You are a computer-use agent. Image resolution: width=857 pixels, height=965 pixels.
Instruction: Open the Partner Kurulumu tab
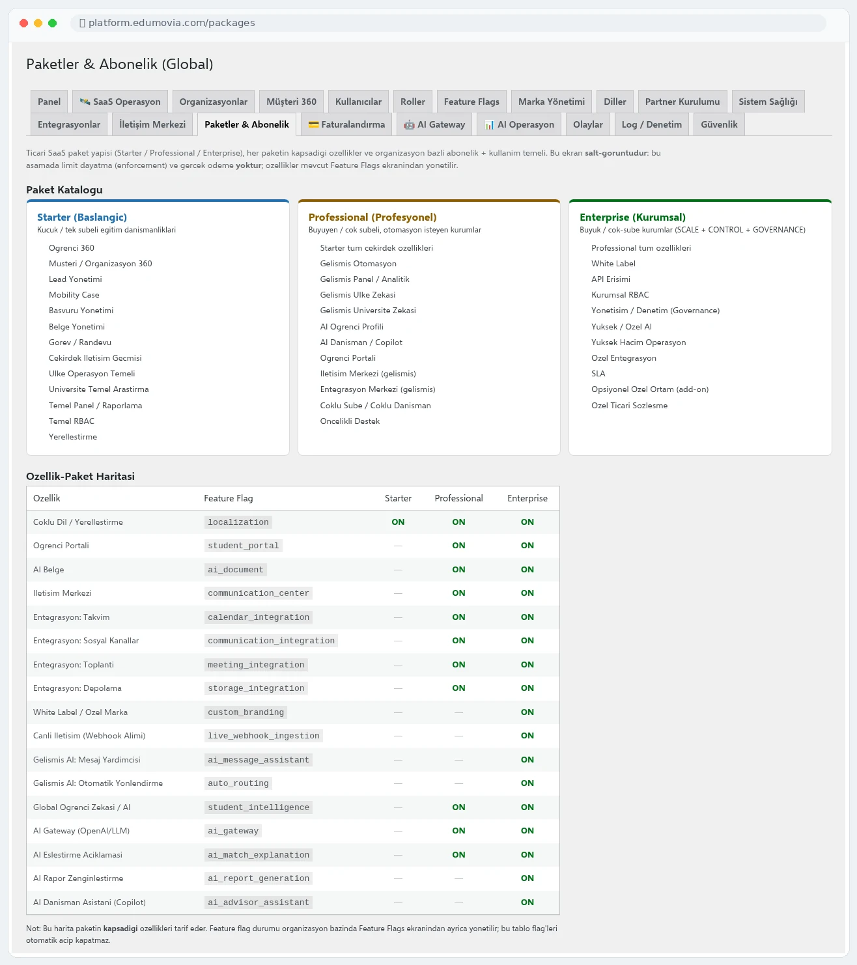point(682,102)
